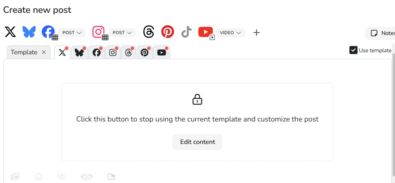Click the insert link chain icon
The image size is (395, 183).
coord(61,177)
